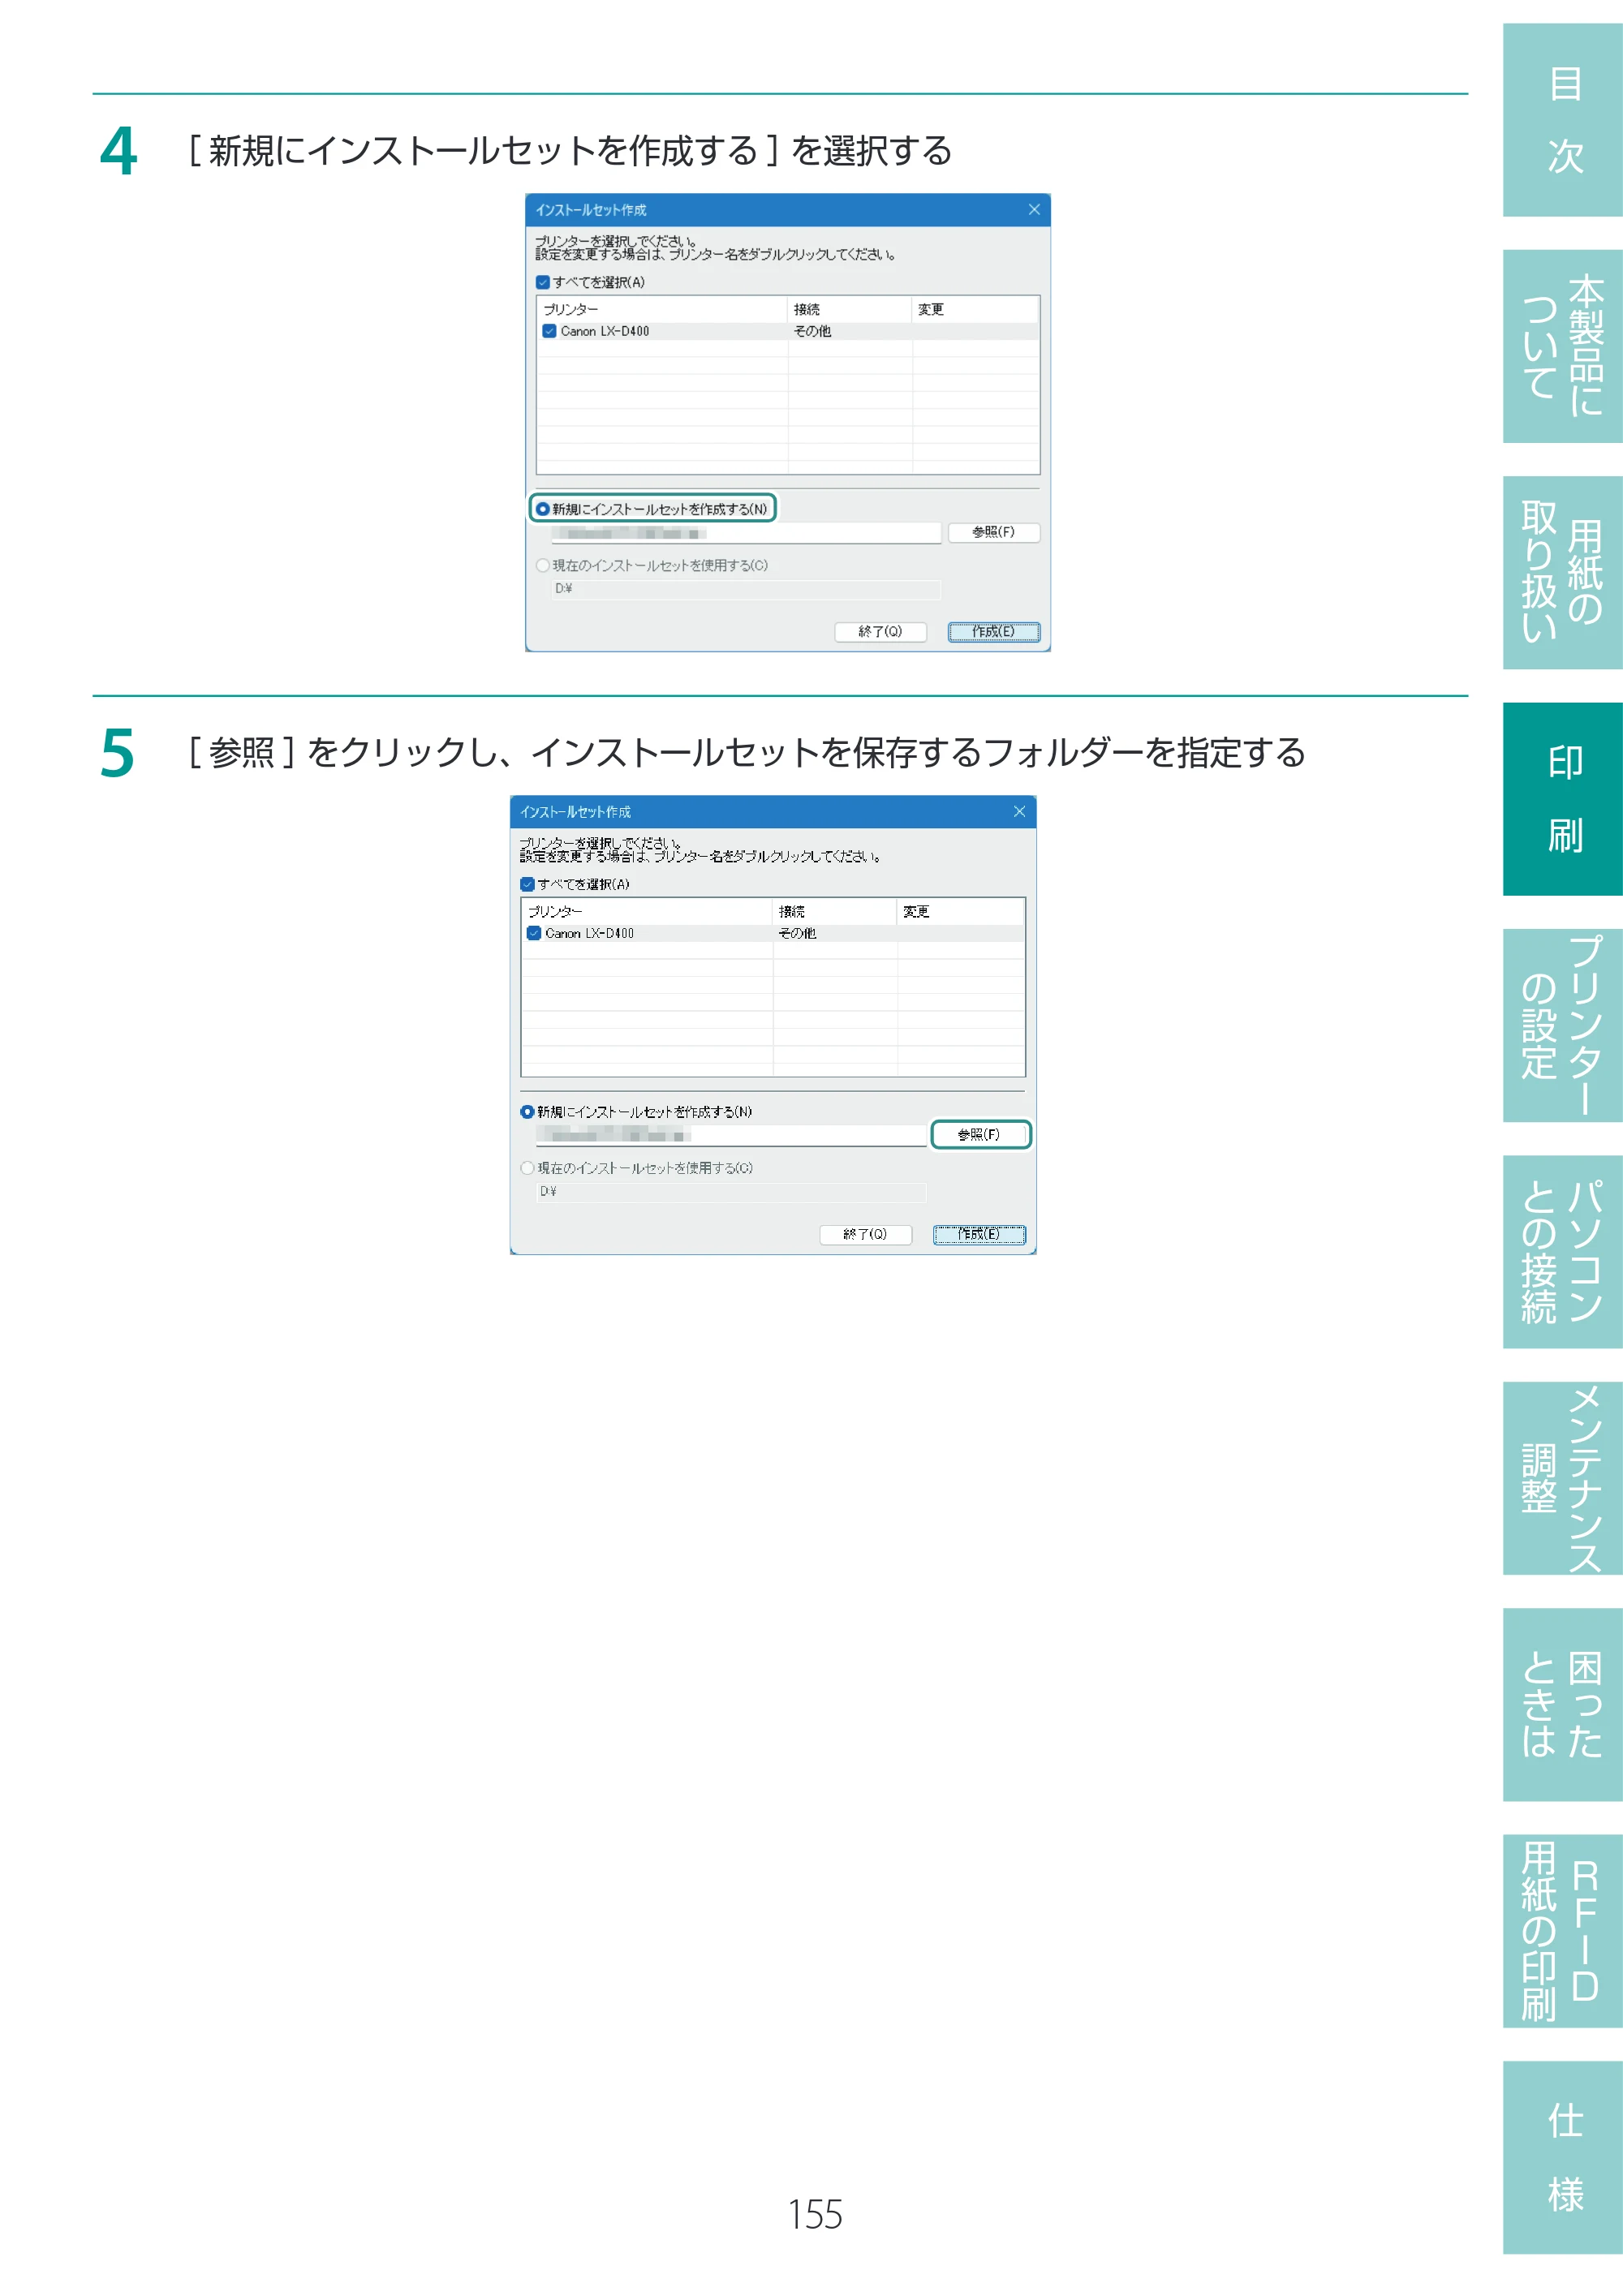Click 作成(E) button in the step 5 dialog
The image size is (1623, 2296).
coord(979,1235)
